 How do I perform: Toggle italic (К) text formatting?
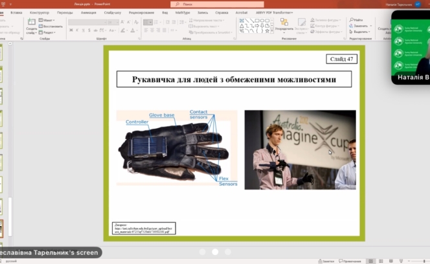click(77, 31)
